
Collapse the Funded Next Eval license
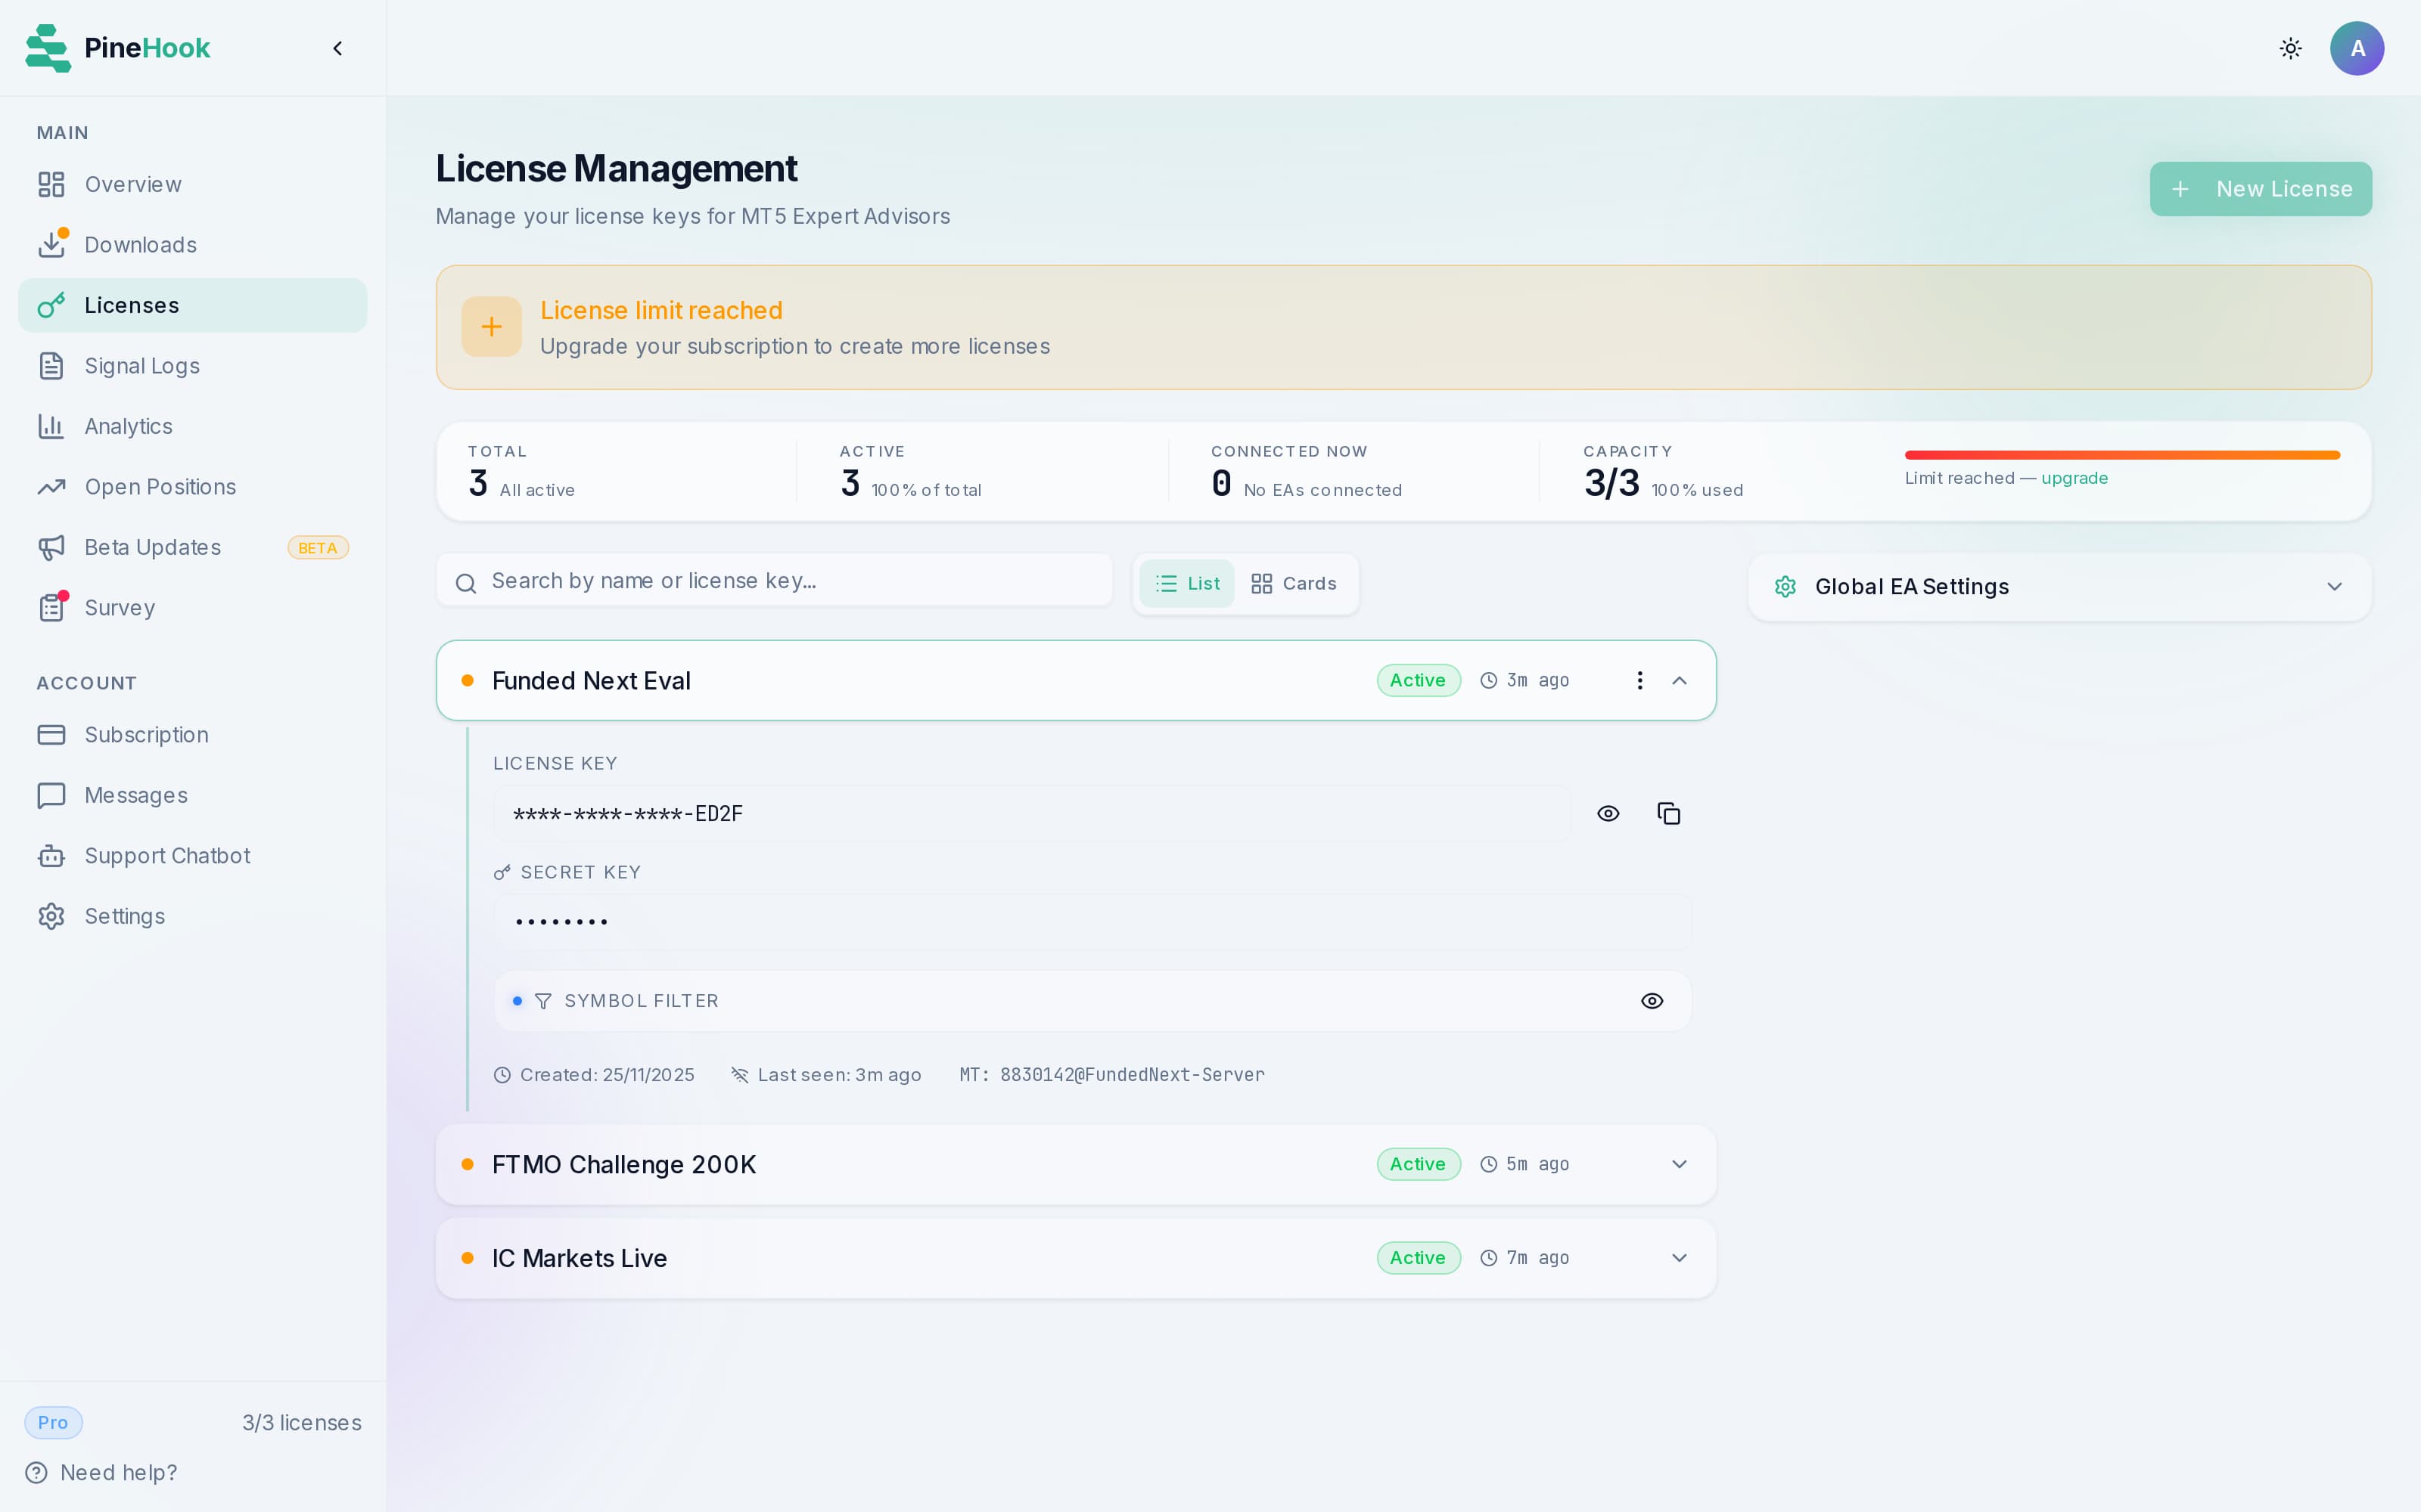(x=1680, y=680)
